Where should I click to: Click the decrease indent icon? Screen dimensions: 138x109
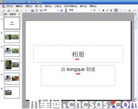tap(134, 10)
